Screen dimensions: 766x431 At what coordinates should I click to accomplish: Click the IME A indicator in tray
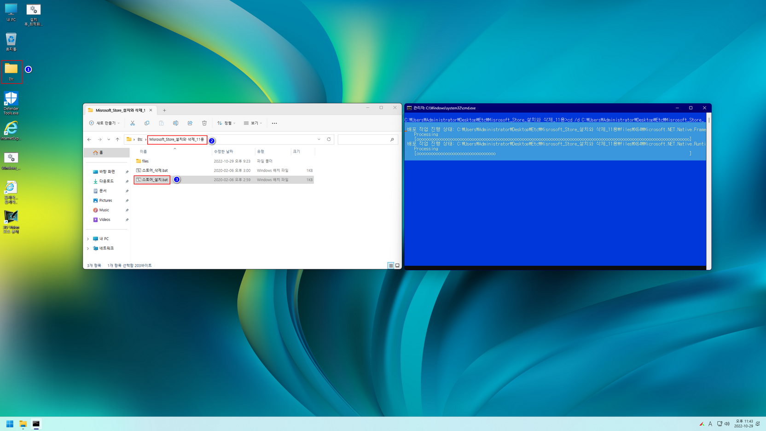[x=710, y=424]
